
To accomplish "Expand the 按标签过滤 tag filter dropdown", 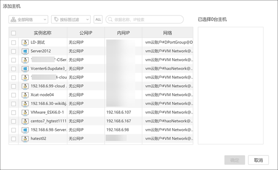I will click(x=71, y=19).
